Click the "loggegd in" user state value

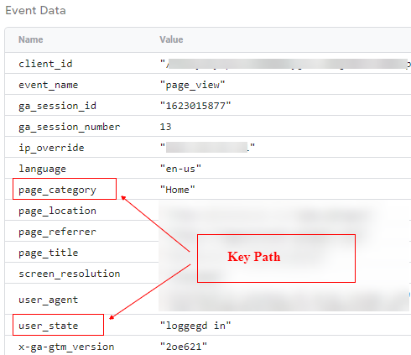[x=195, y=326]
